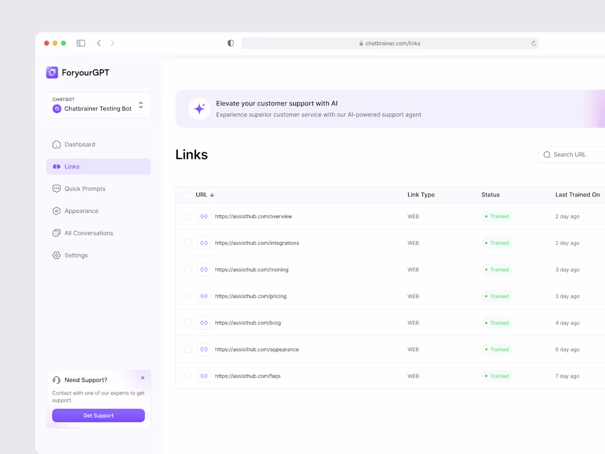Click the ForyourGPT logo icon

52,72
